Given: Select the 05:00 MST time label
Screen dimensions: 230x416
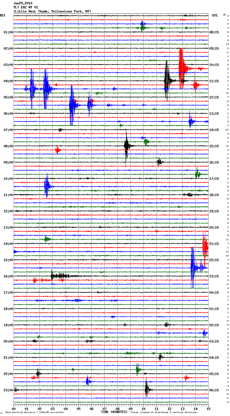Looking at the screenshot, I should click(8, 97).
